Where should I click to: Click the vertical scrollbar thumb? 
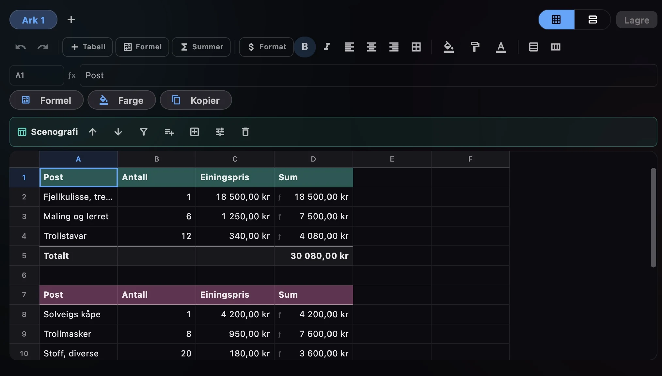coord(653,217)
